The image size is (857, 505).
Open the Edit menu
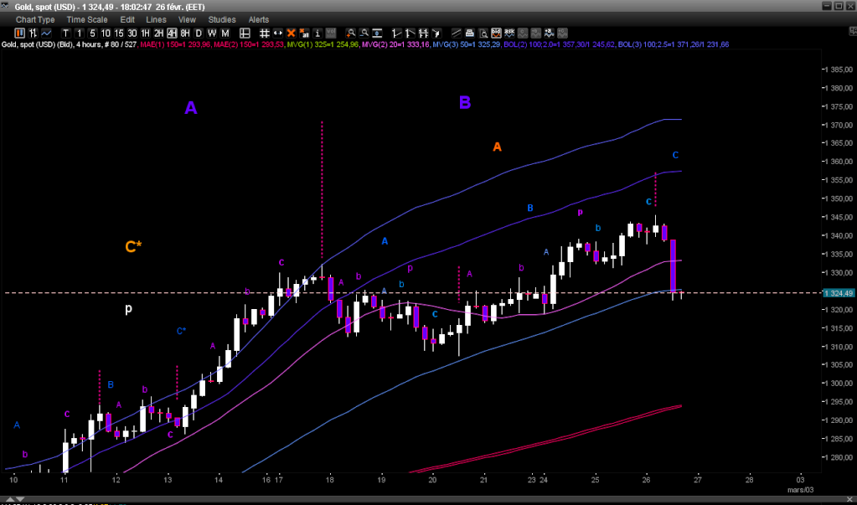pos(127,19)
